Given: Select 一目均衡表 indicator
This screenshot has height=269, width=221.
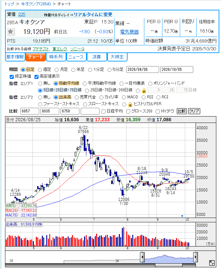Looking at the screenshot, I should click(122, 84).
